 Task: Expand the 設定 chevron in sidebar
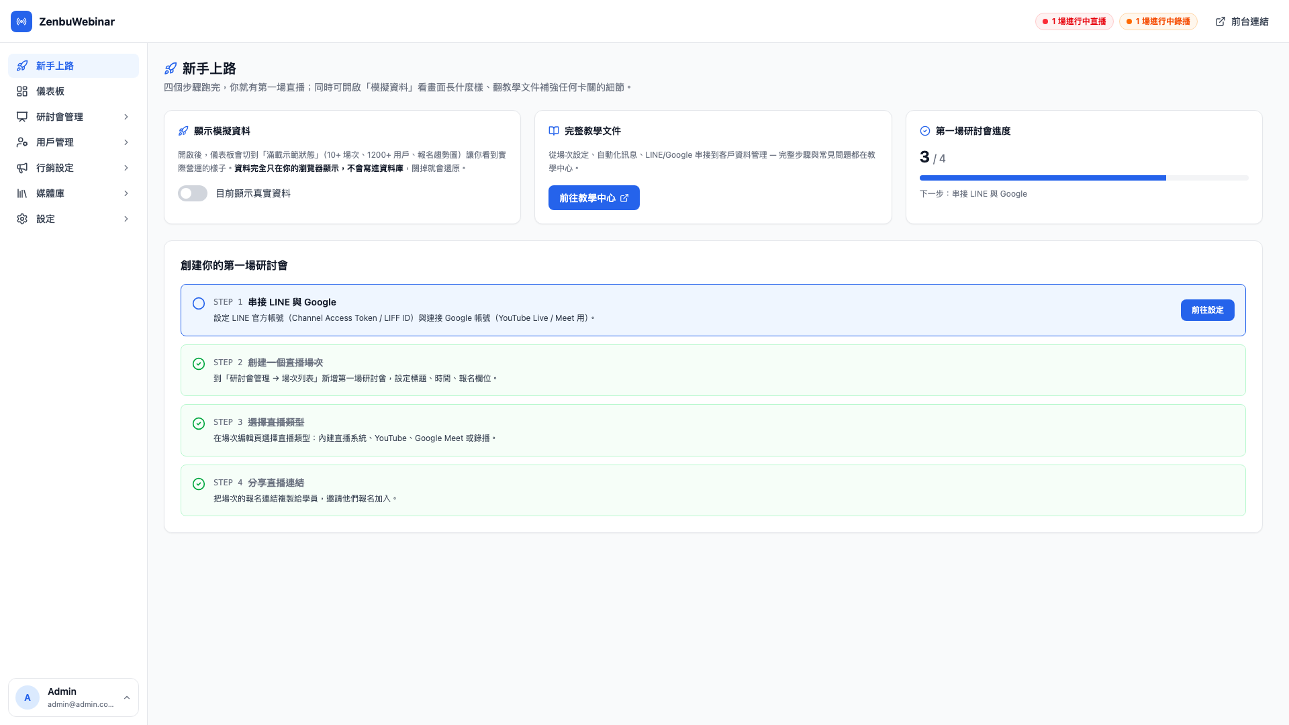(126, 219)
